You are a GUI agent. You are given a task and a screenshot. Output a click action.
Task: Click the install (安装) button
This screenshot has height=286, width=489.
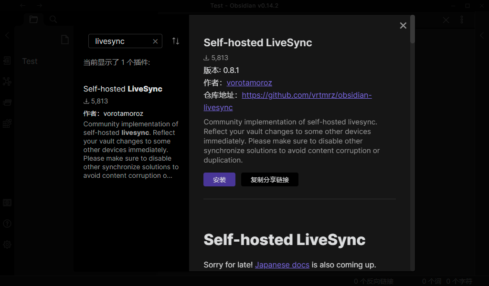pos(219,180)
